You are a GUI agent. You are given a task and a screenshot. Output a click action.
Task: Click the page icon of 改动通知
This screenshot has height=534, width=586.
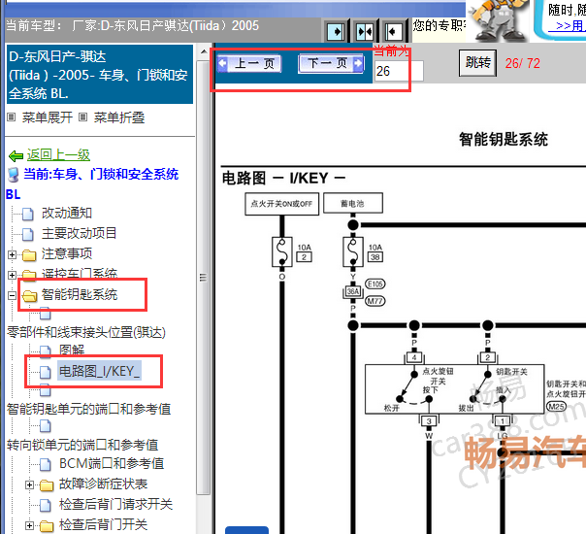(x=28, y=215)
